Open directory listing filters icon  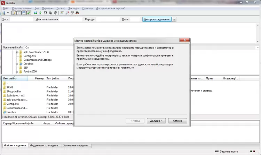click(62, 13)
